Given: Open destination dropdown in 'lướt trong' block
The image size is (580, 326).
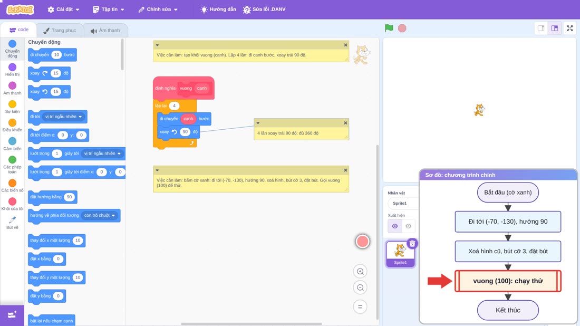Looking at the screenshot, I should 102,154.
